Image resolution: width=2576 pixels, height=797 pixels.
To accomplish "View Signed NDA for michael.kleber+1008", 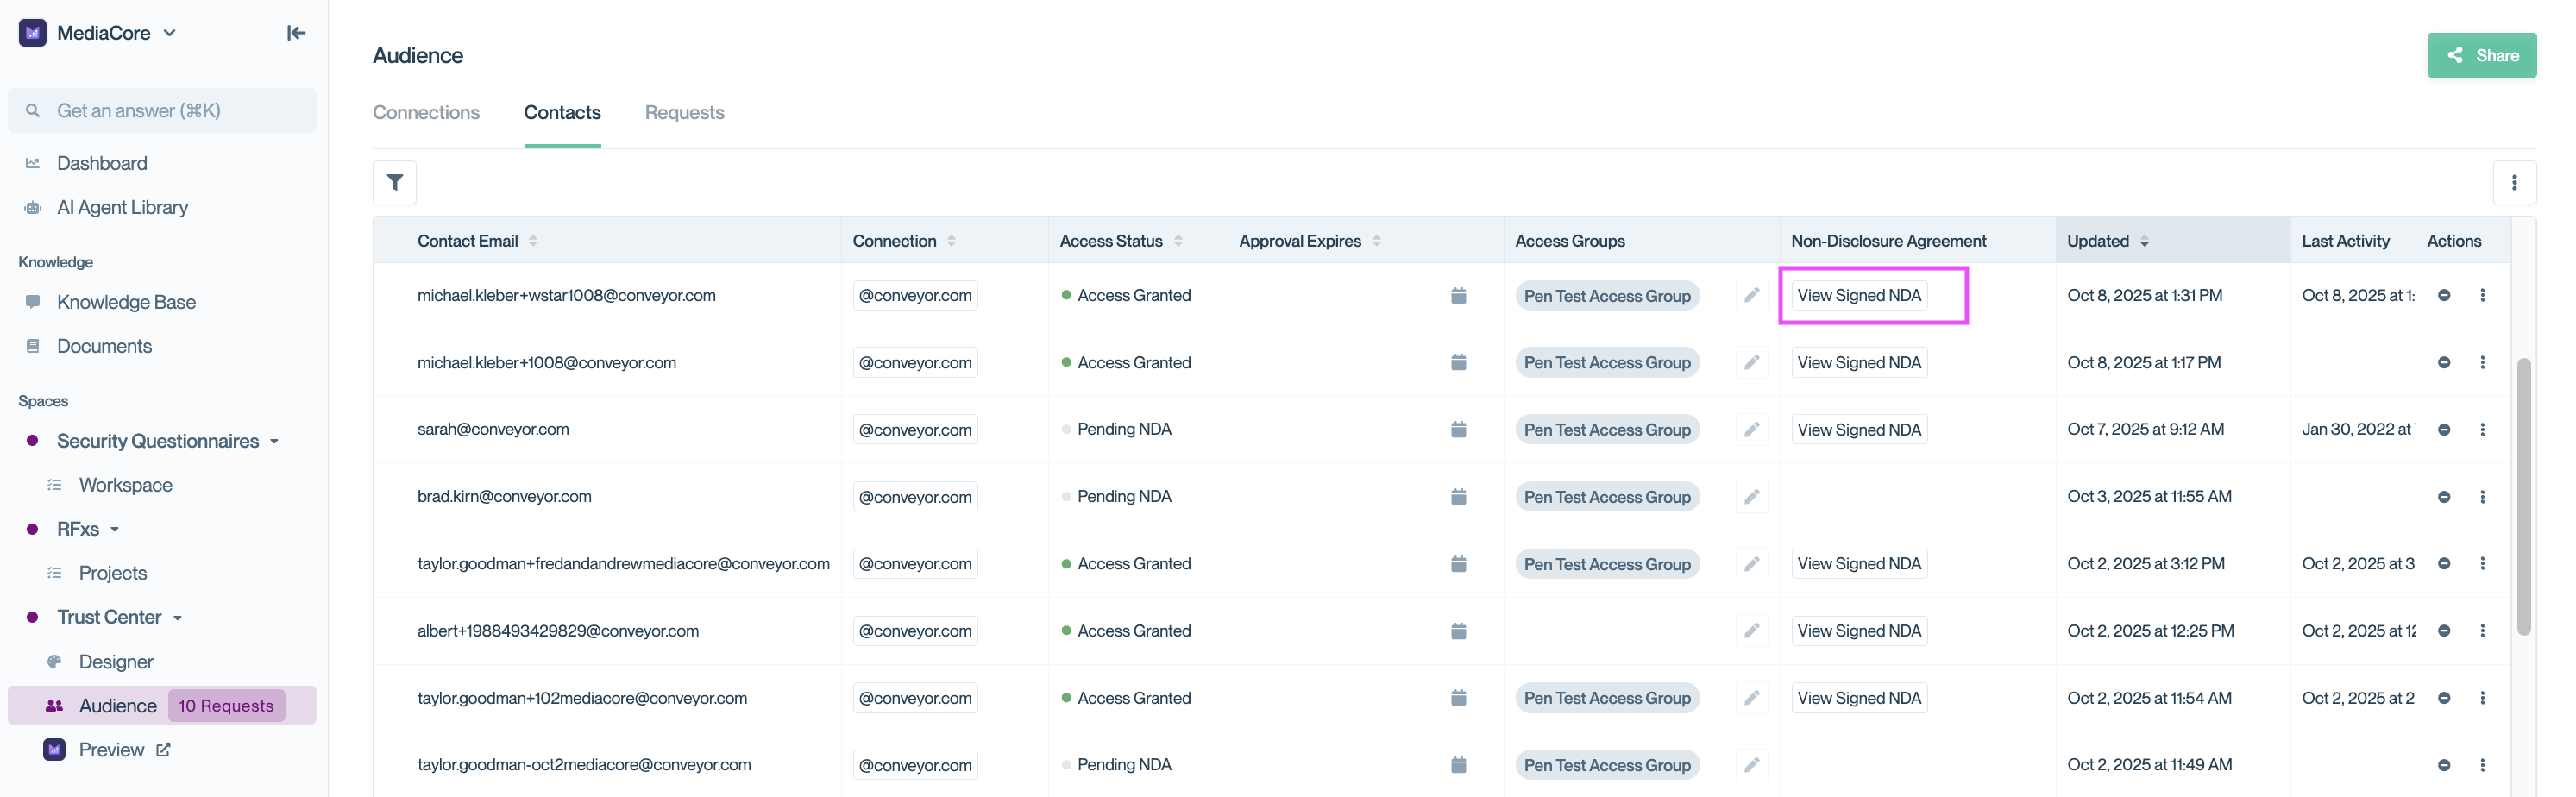I will [1859, 362].
